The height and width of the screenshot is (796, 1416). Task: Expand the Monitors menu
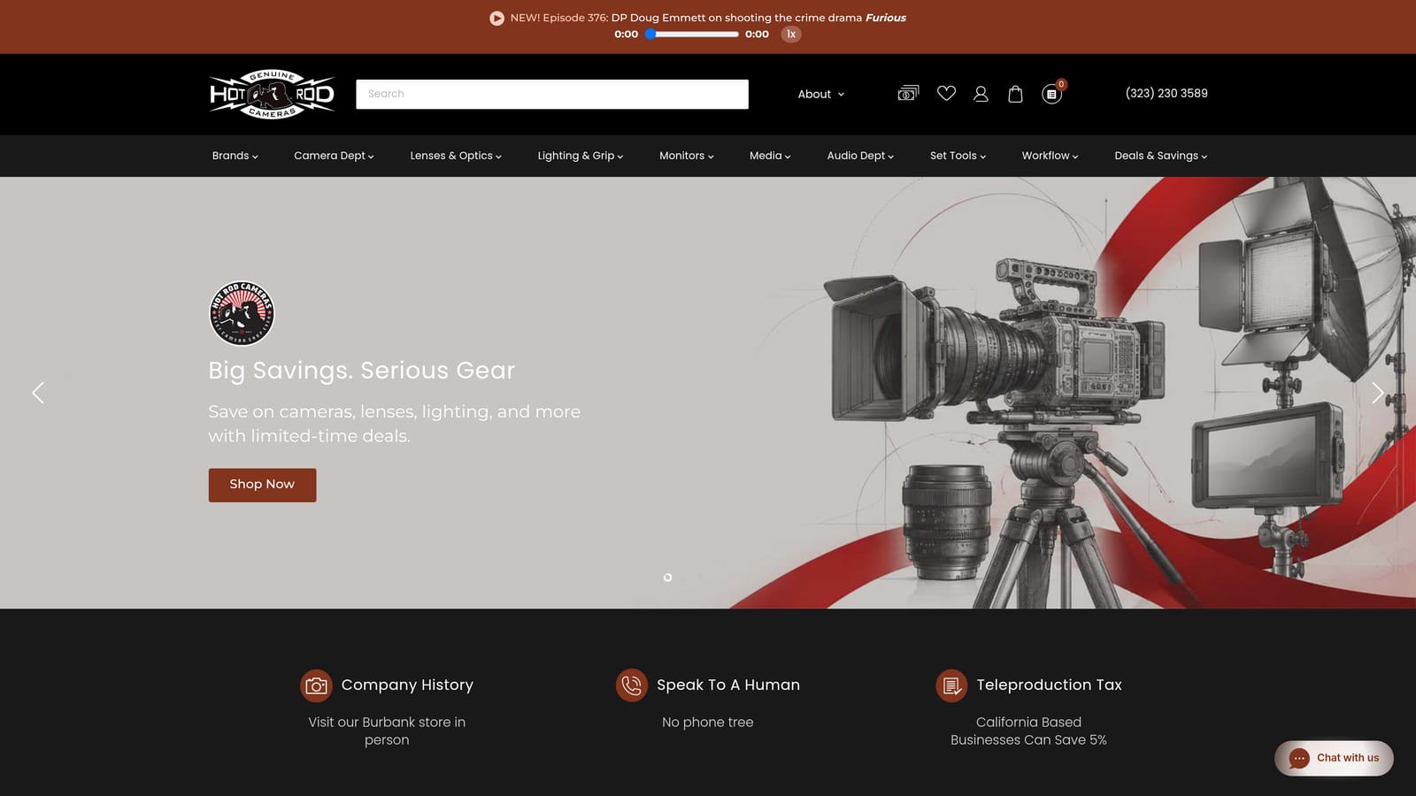(686, 156)
